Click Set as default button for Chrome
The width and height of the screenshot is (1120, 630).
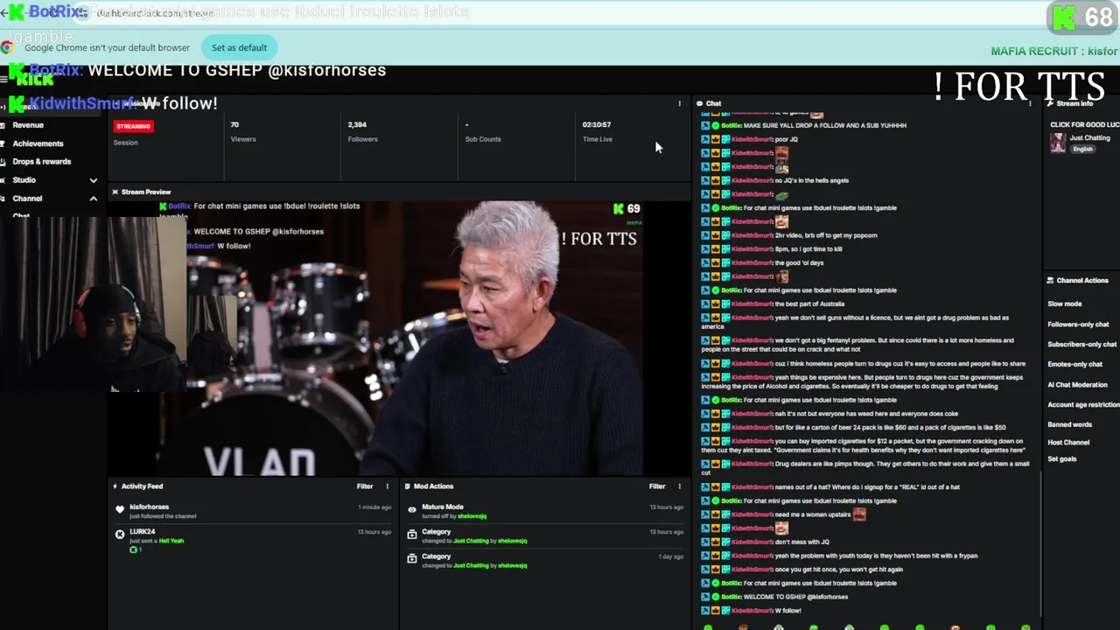239,47
